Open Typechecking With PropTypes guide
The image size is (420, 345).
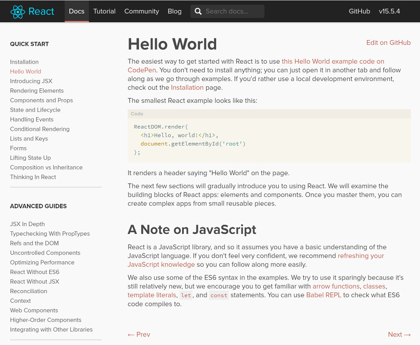[50, 234]
